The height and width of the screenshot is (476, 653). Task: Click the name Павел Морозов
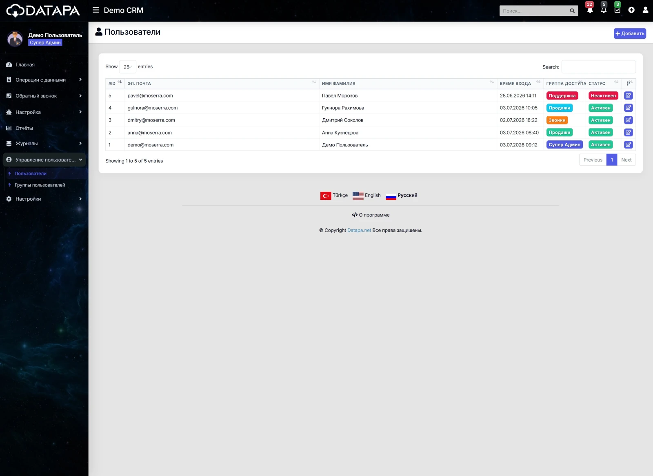pyautogui.click(x=340, y=96)
